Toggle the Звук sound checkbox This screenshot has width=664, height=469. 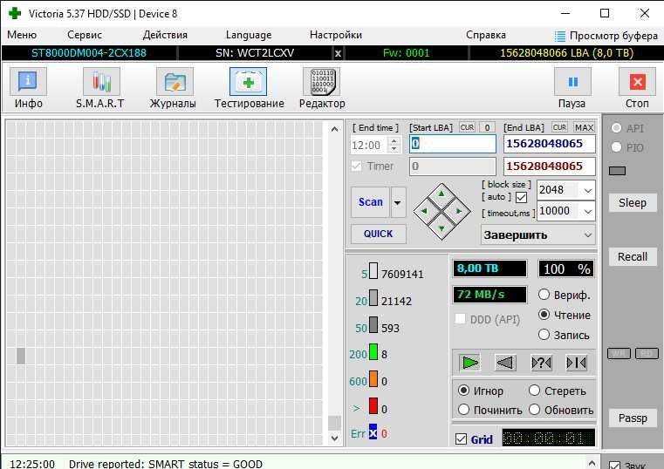(x=614, y=466)
